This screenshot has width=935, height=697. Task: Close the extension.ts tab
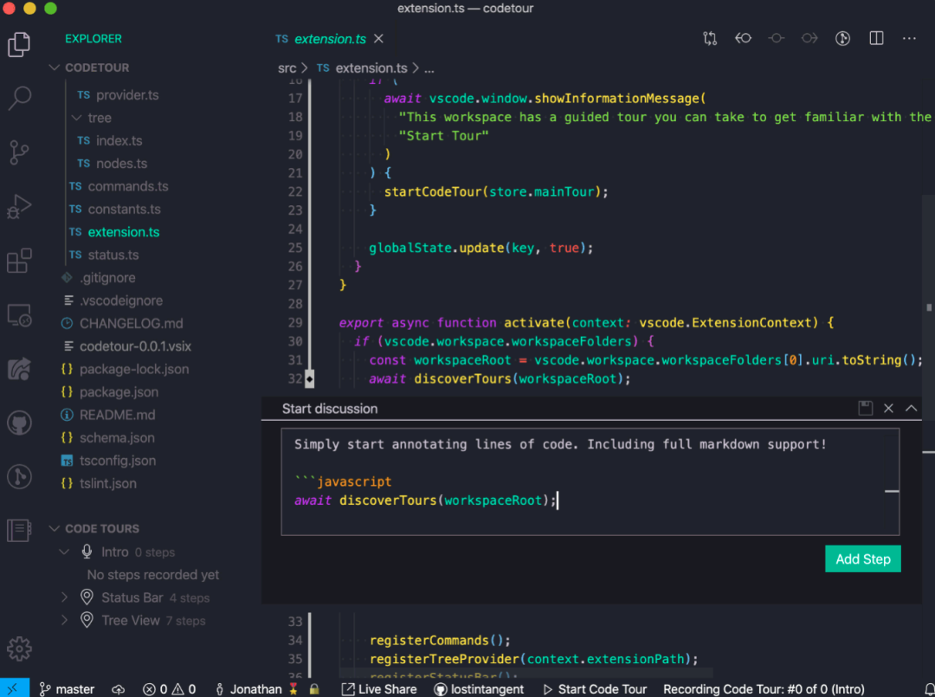378,39
